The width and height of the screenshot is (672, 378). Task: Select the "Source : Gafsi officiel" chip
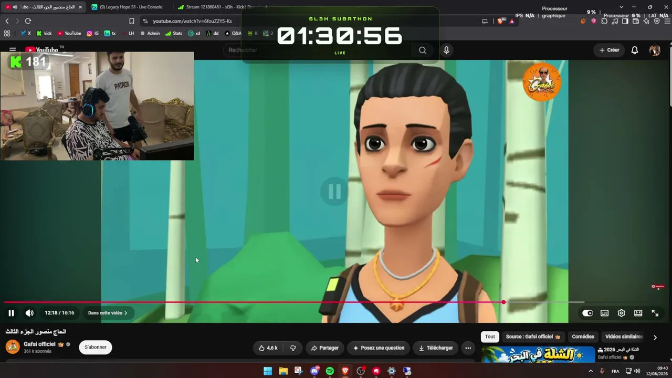click(x=533, y=337)
